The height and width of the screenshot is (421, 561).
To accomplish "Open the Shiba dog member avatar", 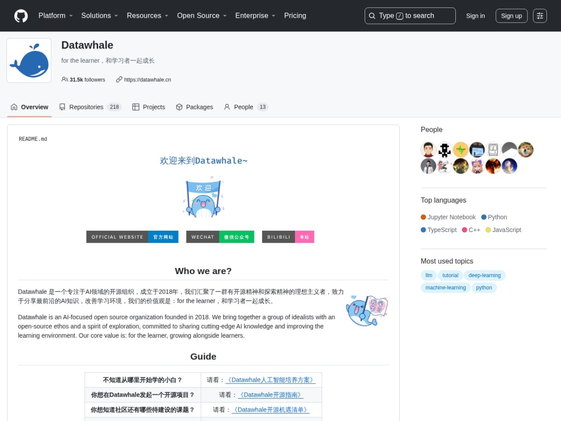I will 525,150.
